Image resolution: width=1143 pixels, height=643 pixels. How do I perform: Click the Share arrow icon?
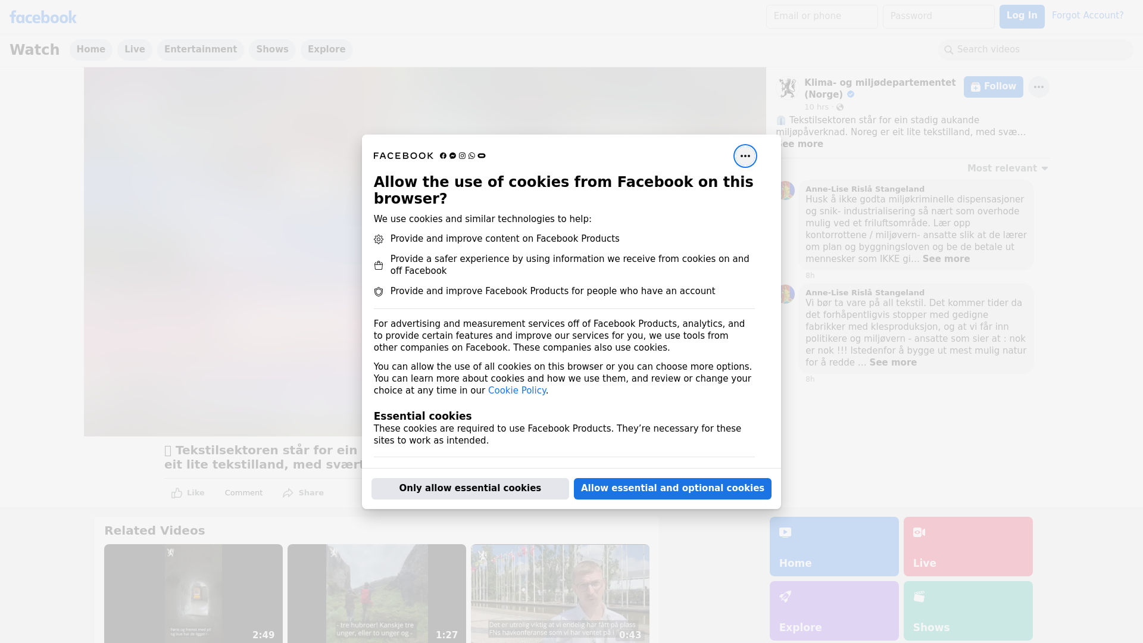[x=288, y=493]
